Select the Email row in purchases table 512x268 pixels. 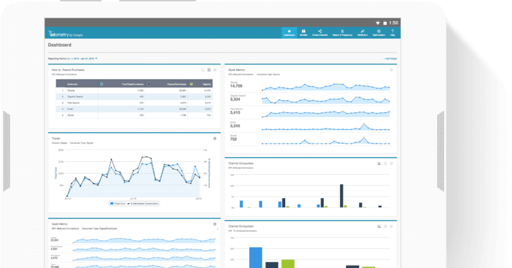click(134, 109)
